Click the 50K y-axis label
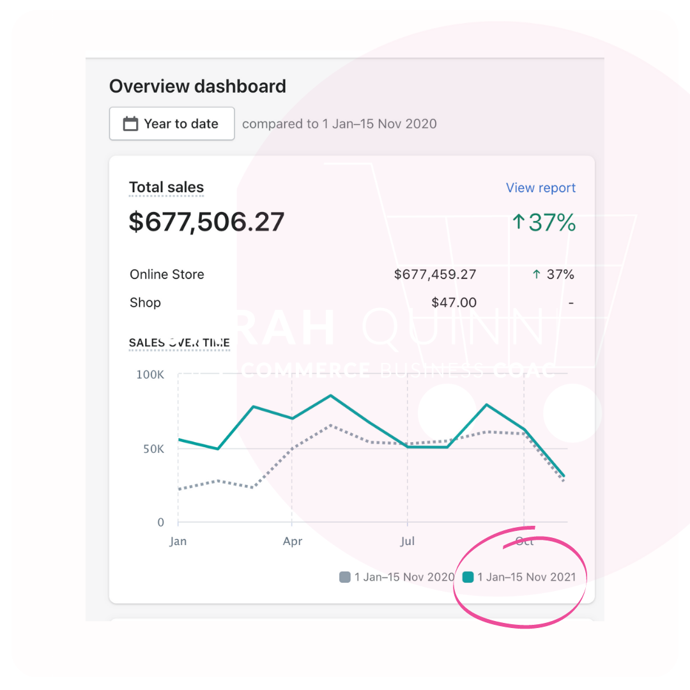Viewport: 690px width, 690px height. [x=153, y=449]
